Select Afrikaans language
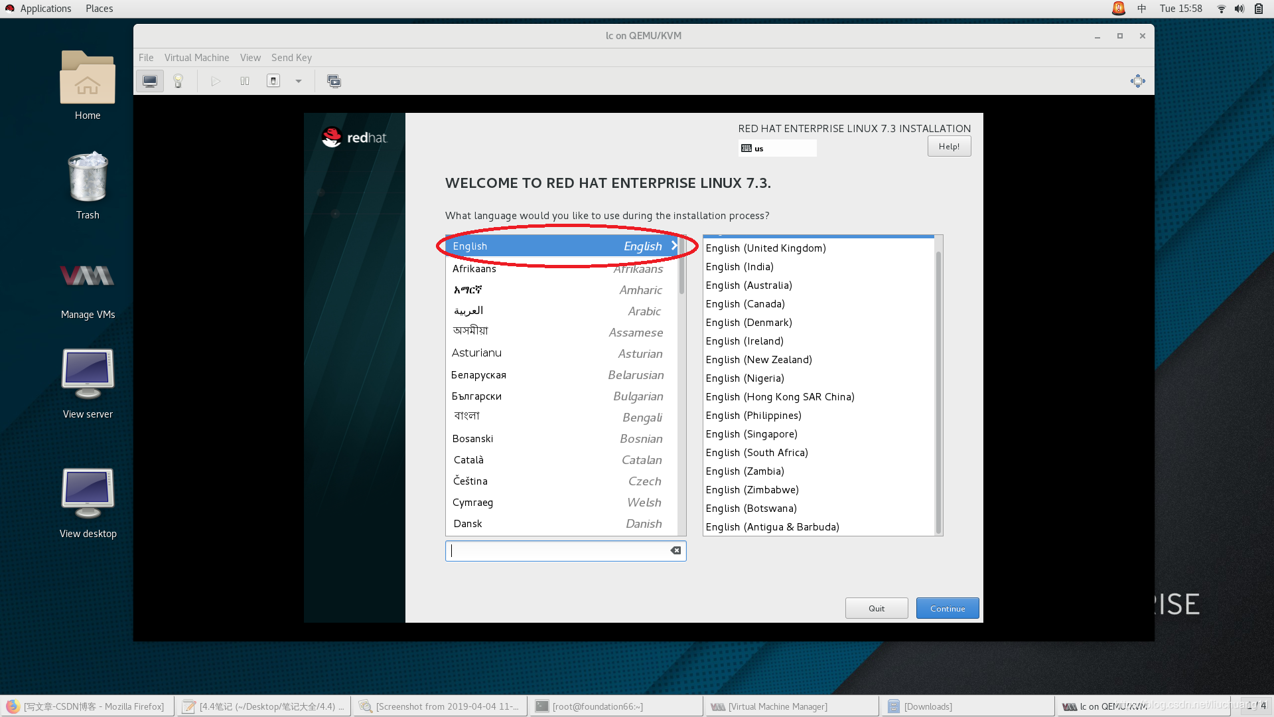 pos(561,269)
